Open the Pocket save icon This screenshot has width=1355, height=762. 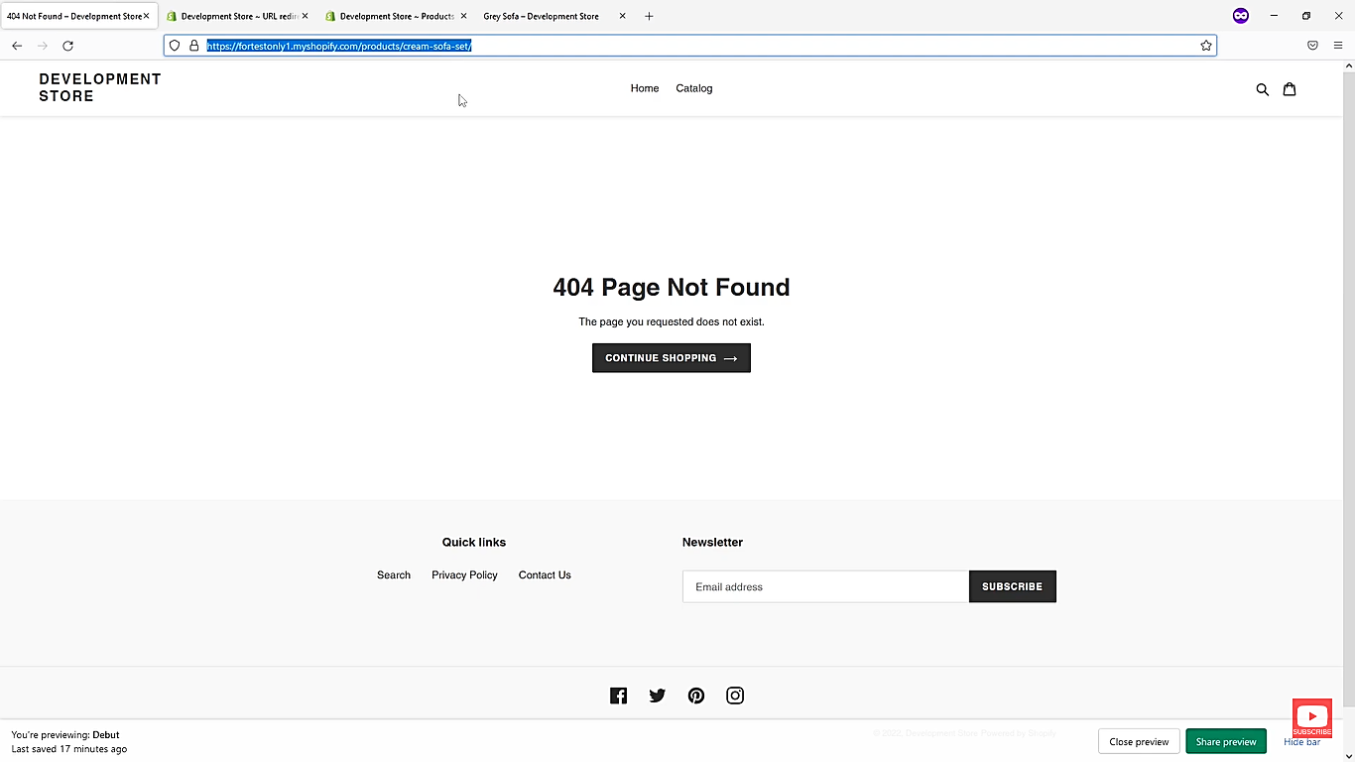[x=1312, y=46]
